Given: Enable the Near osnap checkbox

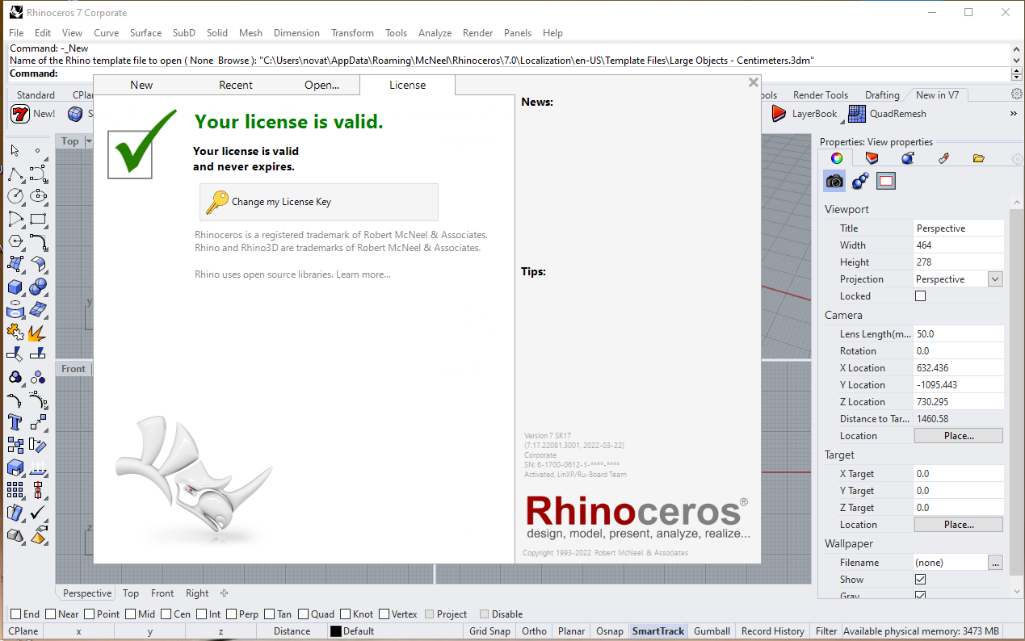Looking at the screenshot, I should coord(51,614).
